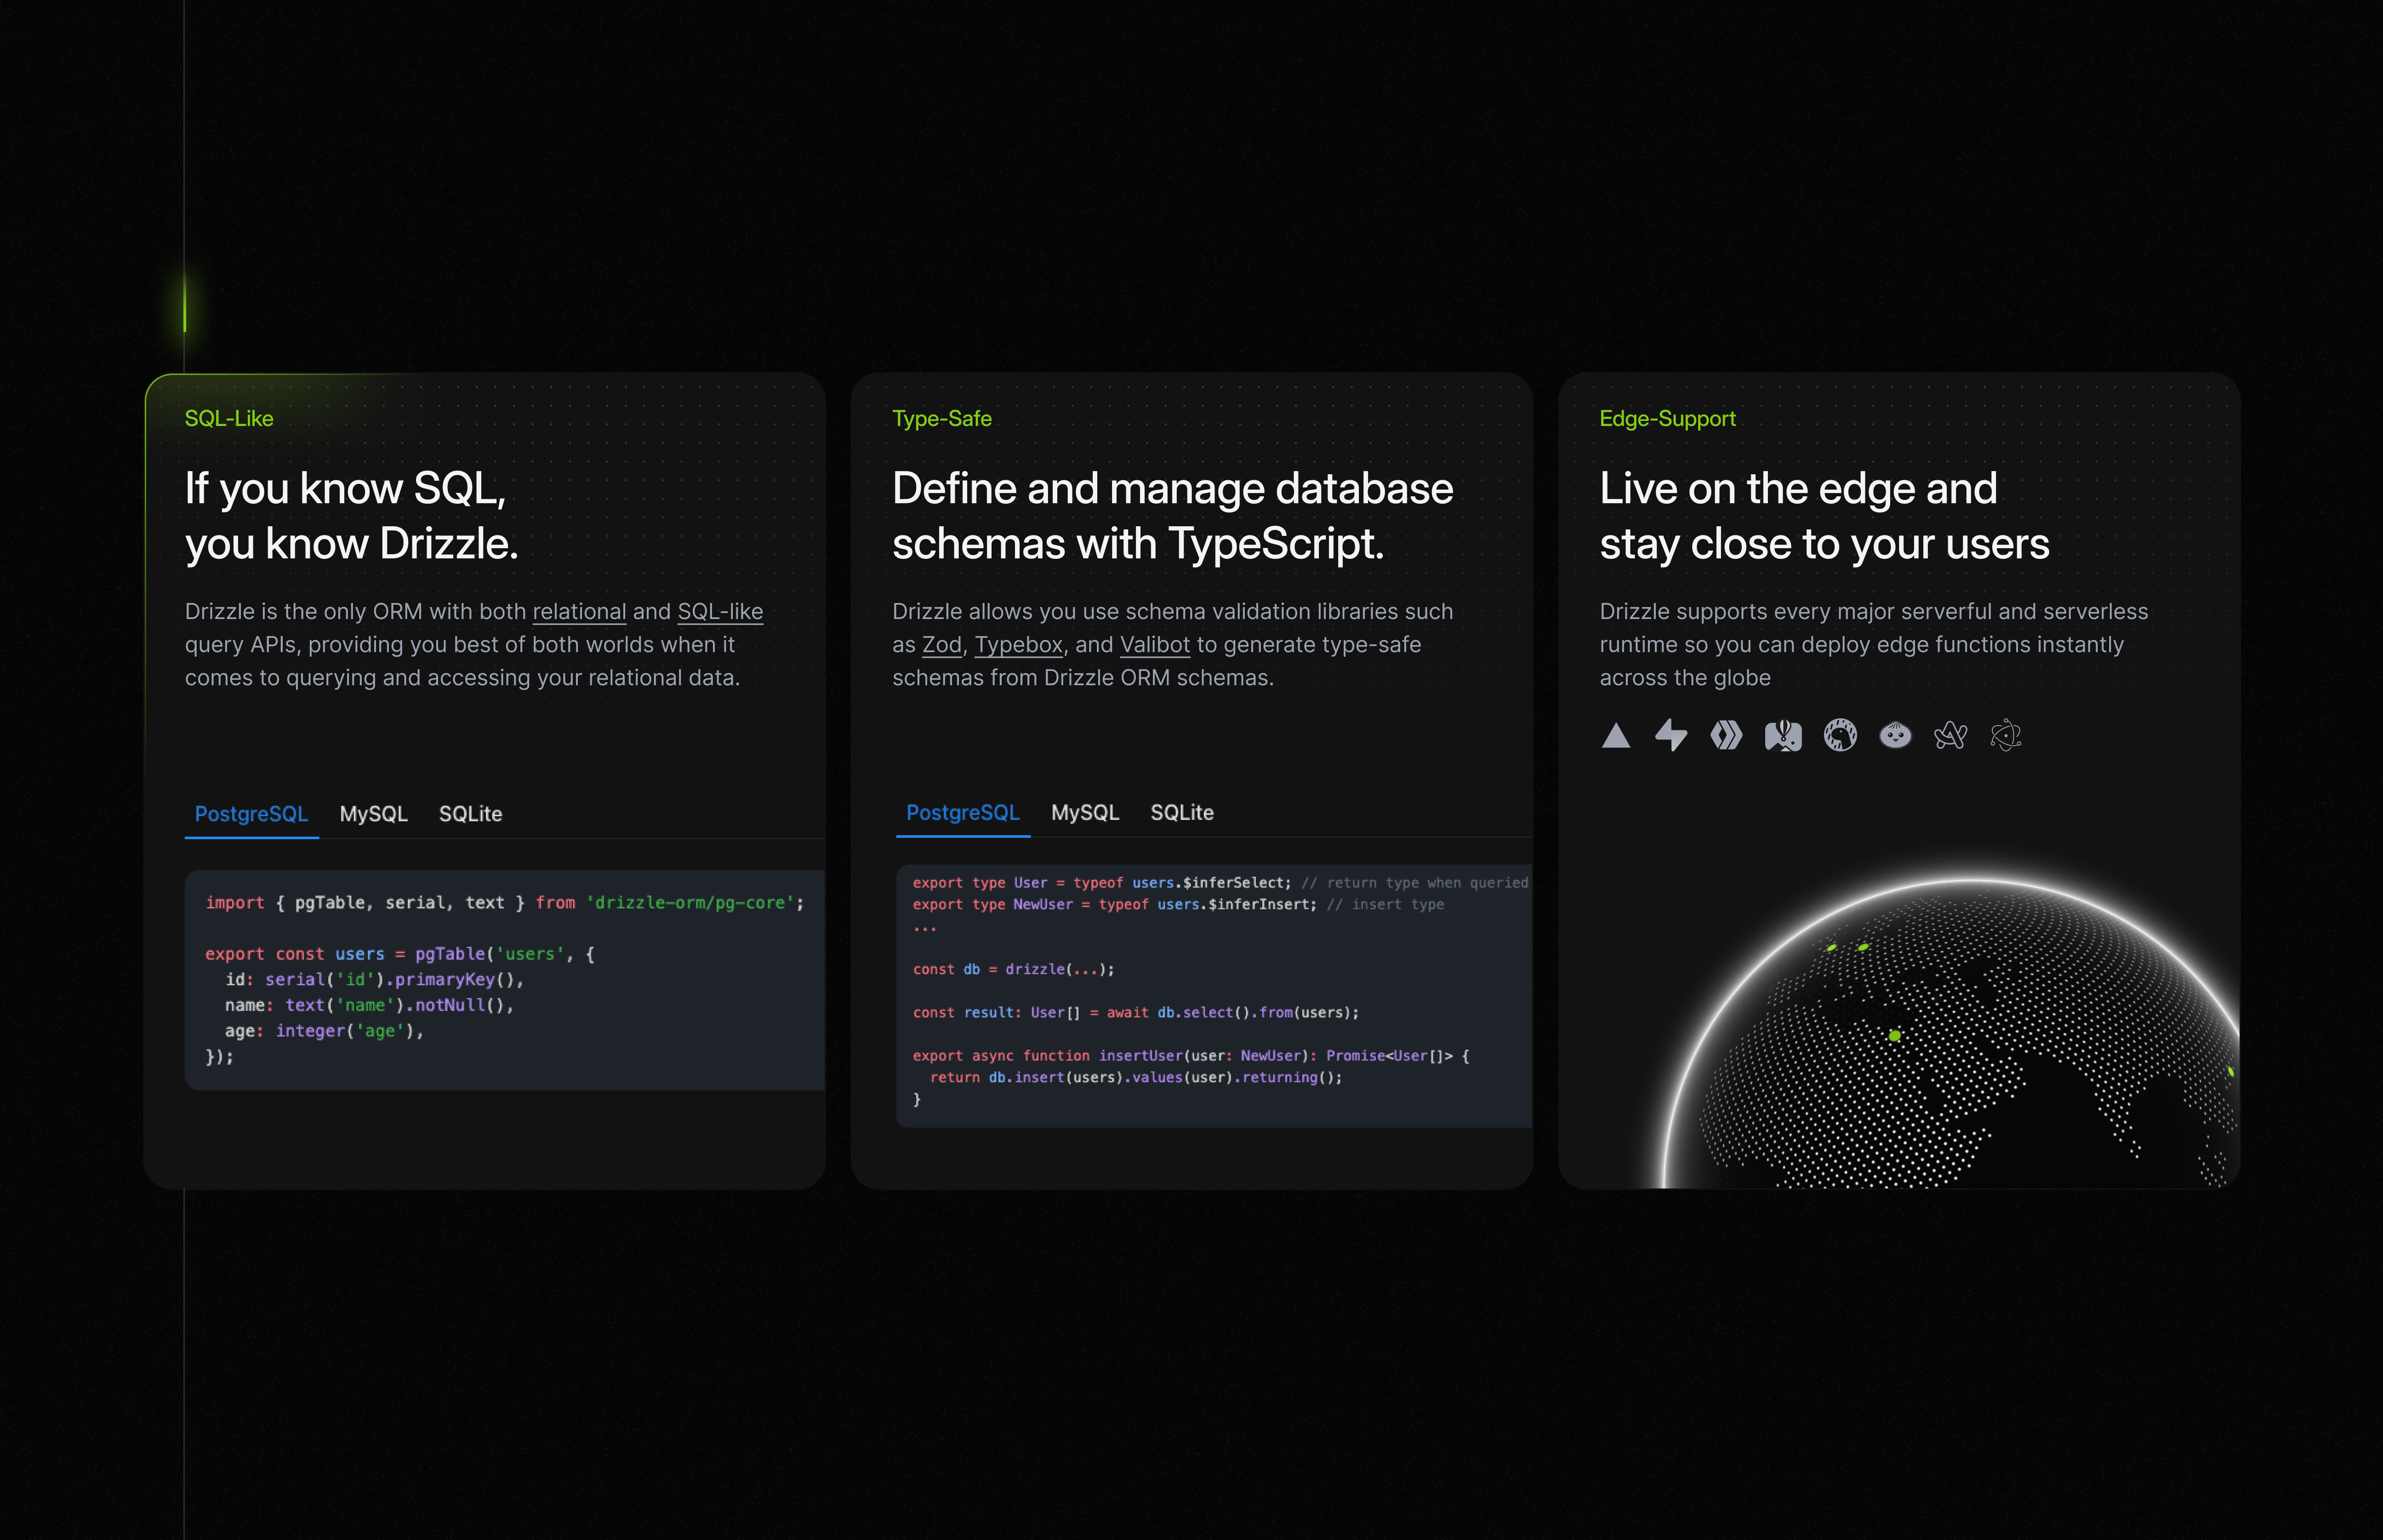This screenshot has width=2383, height=1540.
Task: Click the import line from 'drizzle-orm/pg-core'
Action: [505, 903]
